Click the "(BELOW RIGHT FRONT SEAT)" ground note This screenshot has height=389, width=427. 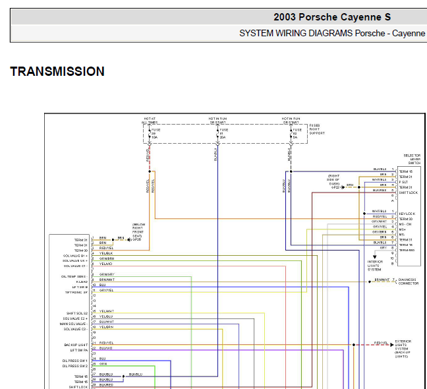(138, 230)
